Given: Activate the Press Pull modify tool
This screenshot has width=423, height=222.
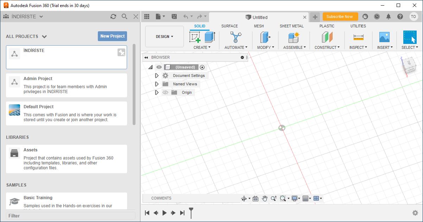Looking at the screenshot, I should (x=265, y=37).
